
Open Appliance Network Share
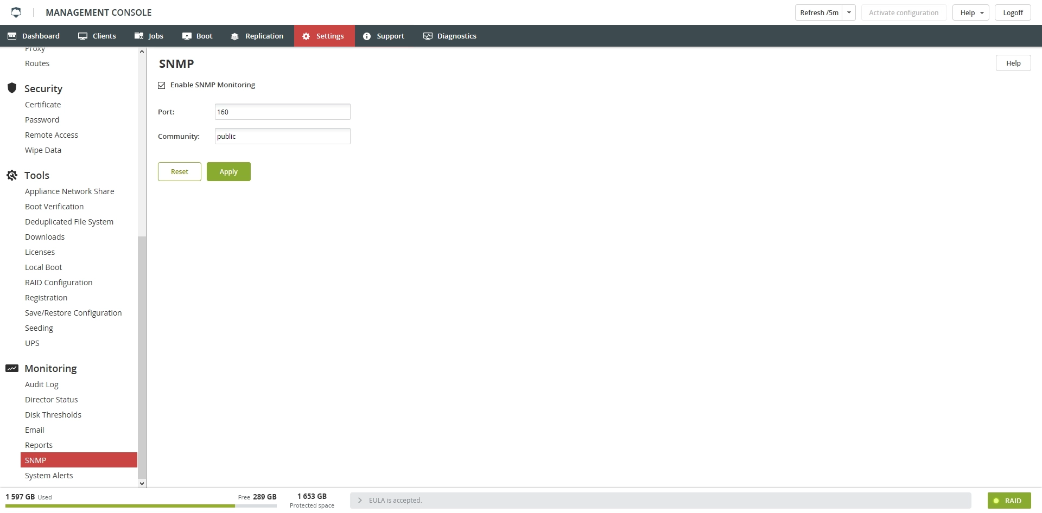(69, 191)
